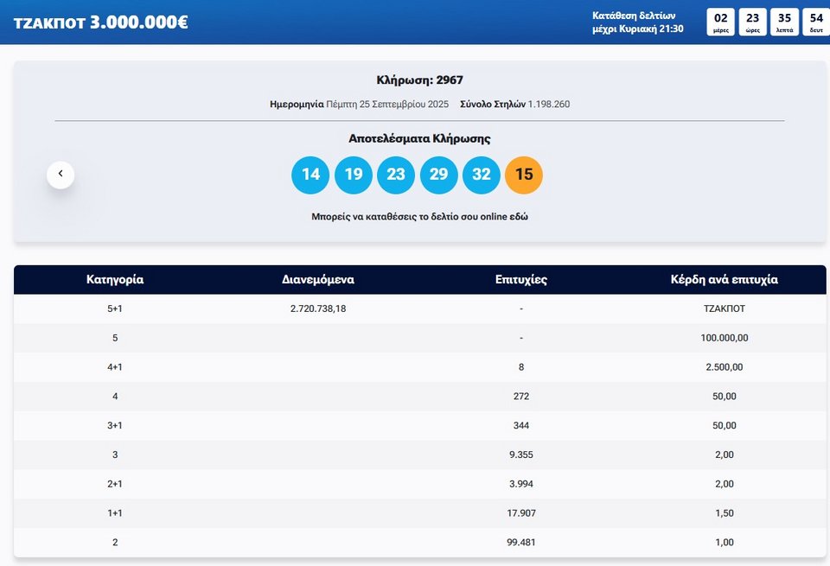The image size is (830, 566).
Task: Click the blue ball number 19
Action: [x=353, y=175]
